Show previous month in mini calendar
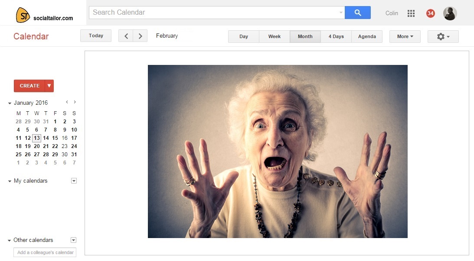This screenshot has width=474, height=261. point(67,102)
